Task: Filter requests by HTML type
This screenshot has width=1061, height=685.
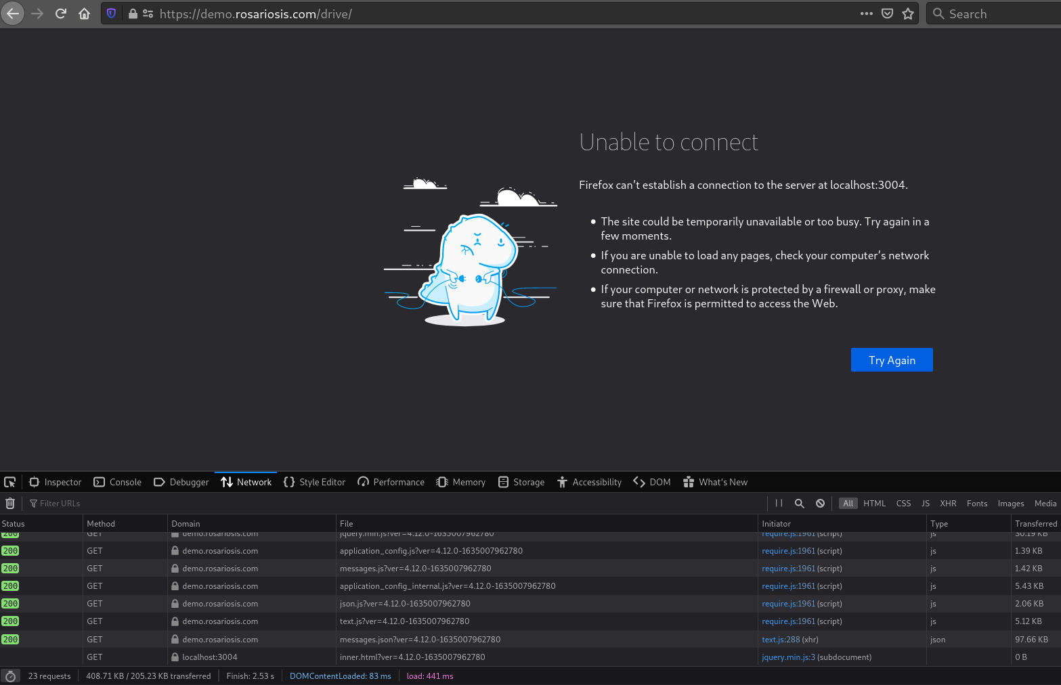Action: tap(874, 503)
